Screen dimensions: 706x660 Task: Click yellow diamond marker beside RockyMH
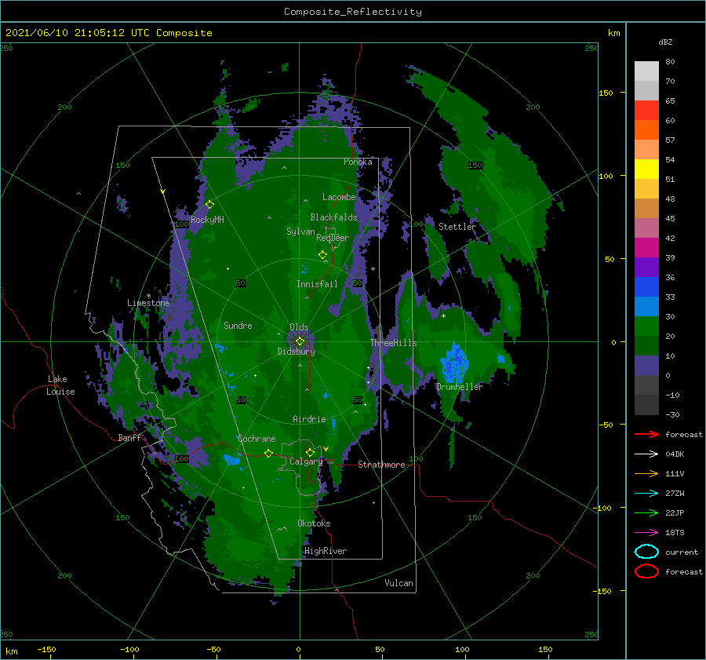point(209,205)
